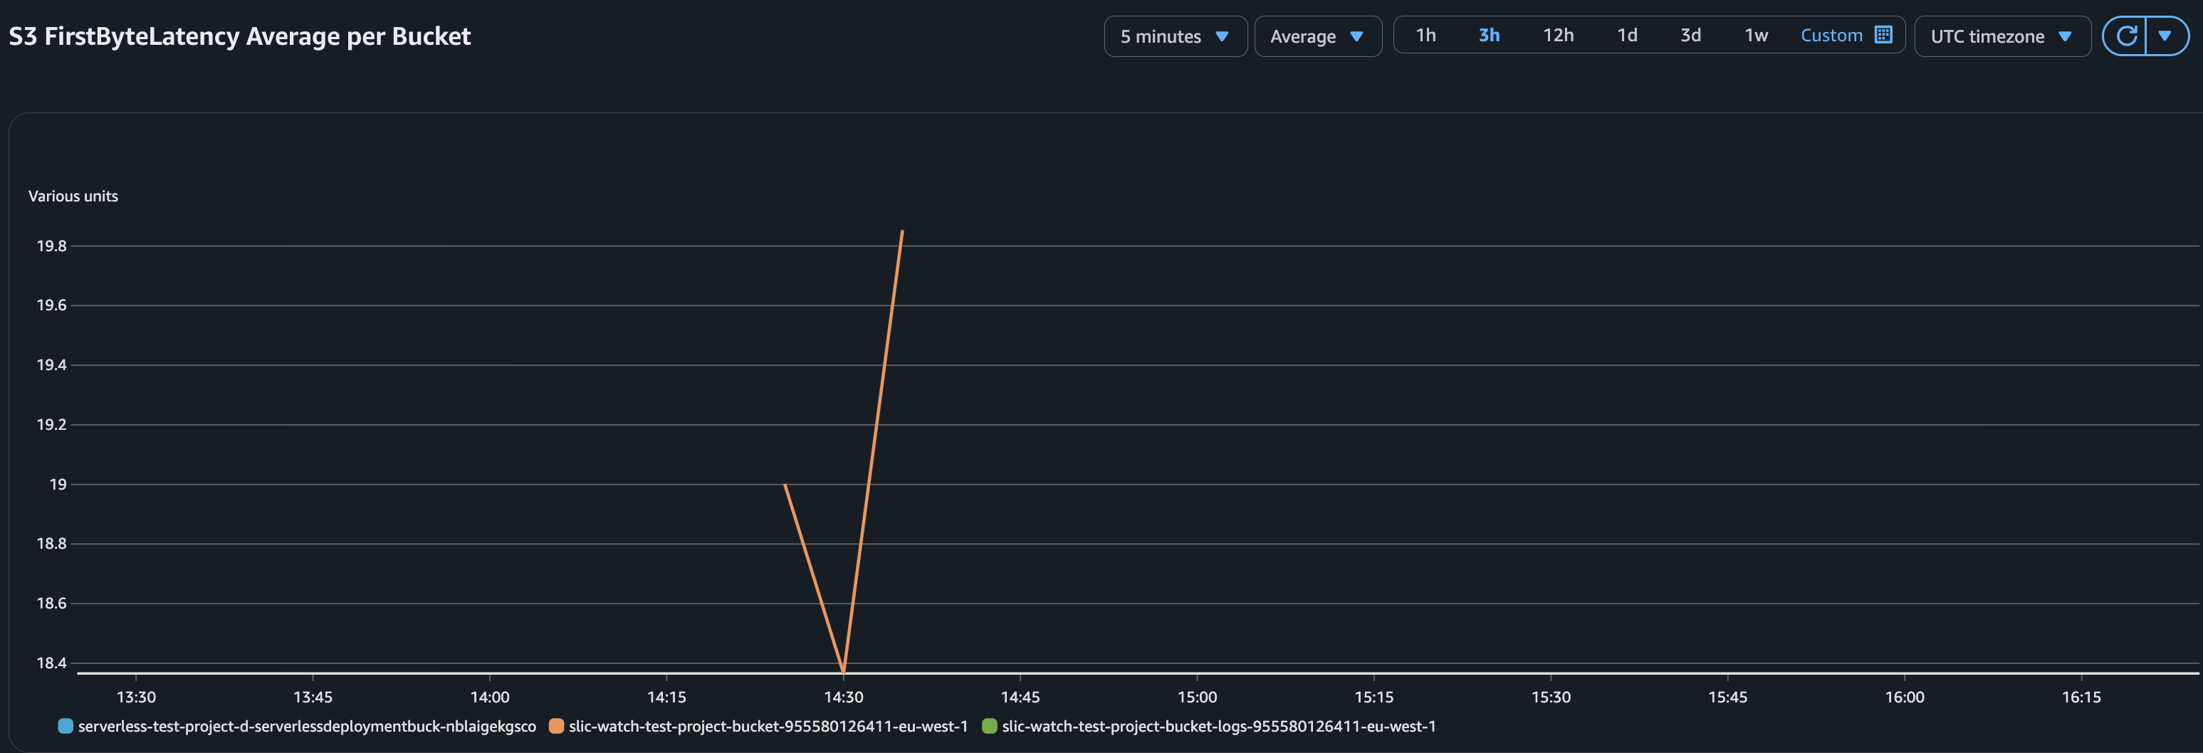This screenshot has width=2203, height=753.
Task: Click the dropdown arrow on the 5 minutes selector
Action: tap(1221, 37)
